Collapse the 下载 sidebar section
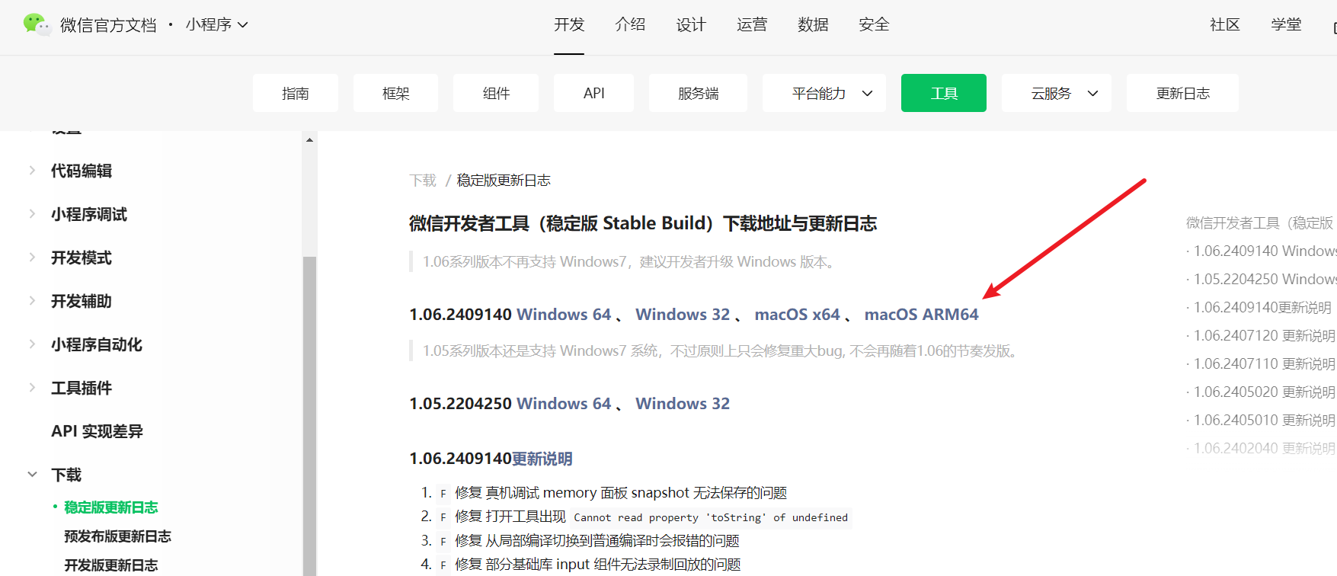1337x576 pixels. tap(66, 475)
